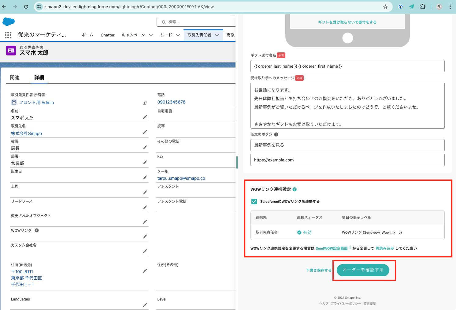Show info icon beside 任意のボタン

[x=276, y=134]
